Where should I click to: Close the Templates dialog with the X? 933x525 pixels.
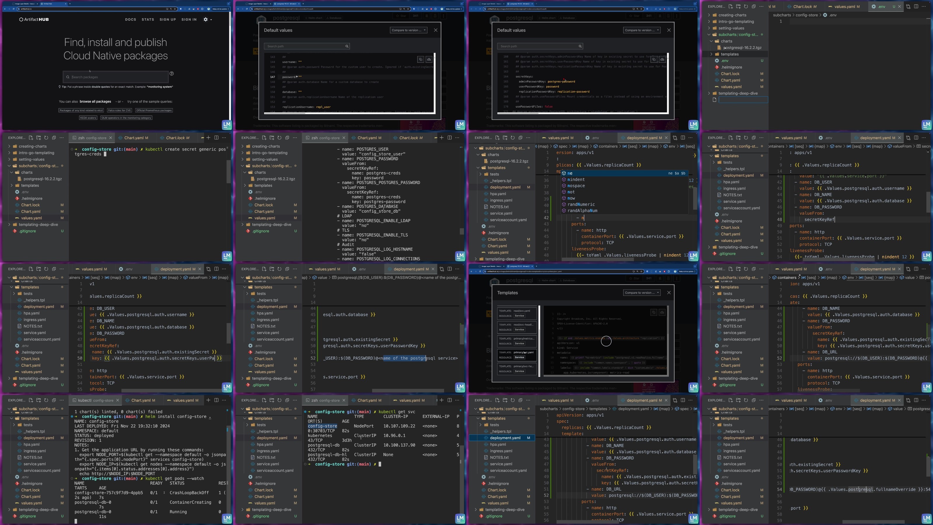(669, 293)
